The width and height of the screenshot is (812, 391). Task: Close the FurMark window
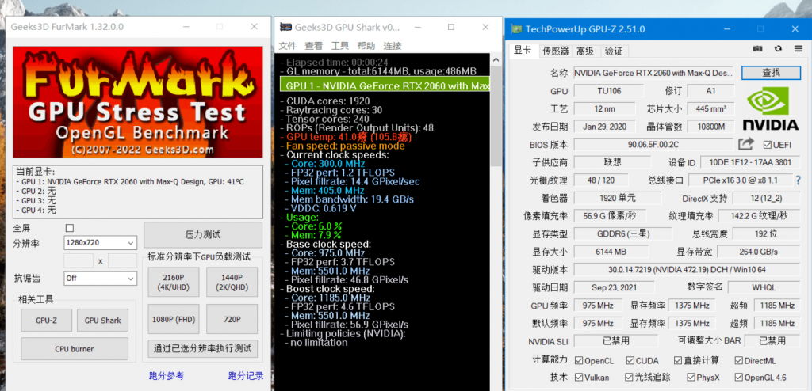point(254,26)
